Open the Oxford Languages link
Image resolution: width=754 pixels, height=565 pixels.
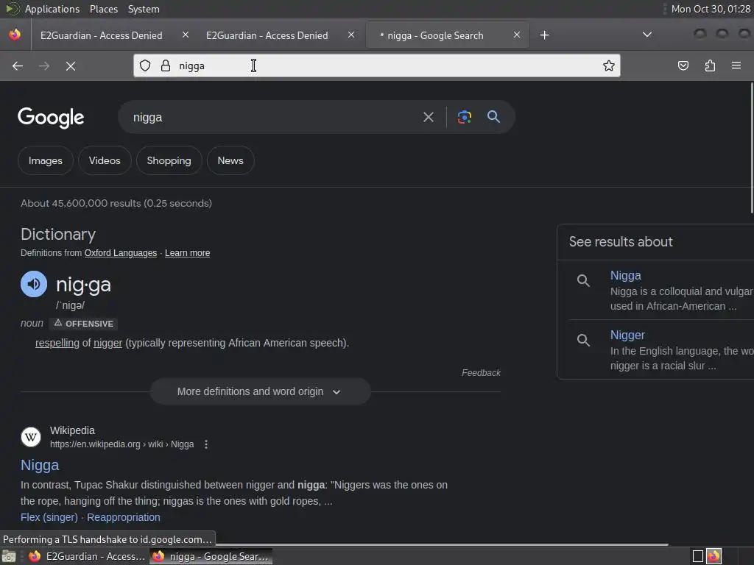(121, 253)
